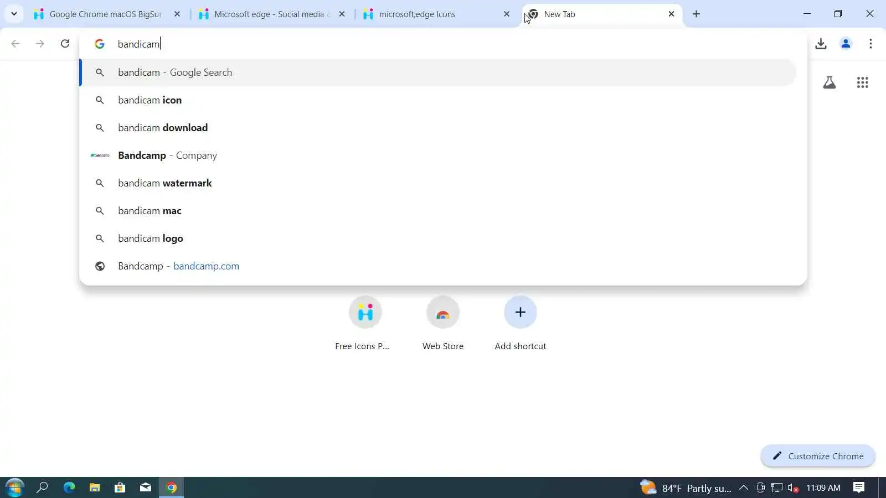Click the Google logo in address bar

tap(100, 44)
